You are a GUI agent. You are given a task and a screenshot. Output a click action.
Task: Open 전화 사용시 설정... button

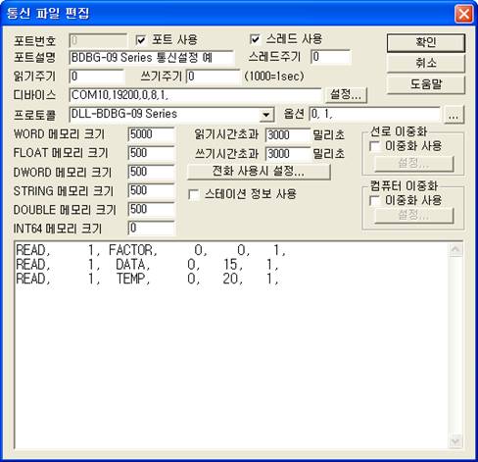point(259,172)
